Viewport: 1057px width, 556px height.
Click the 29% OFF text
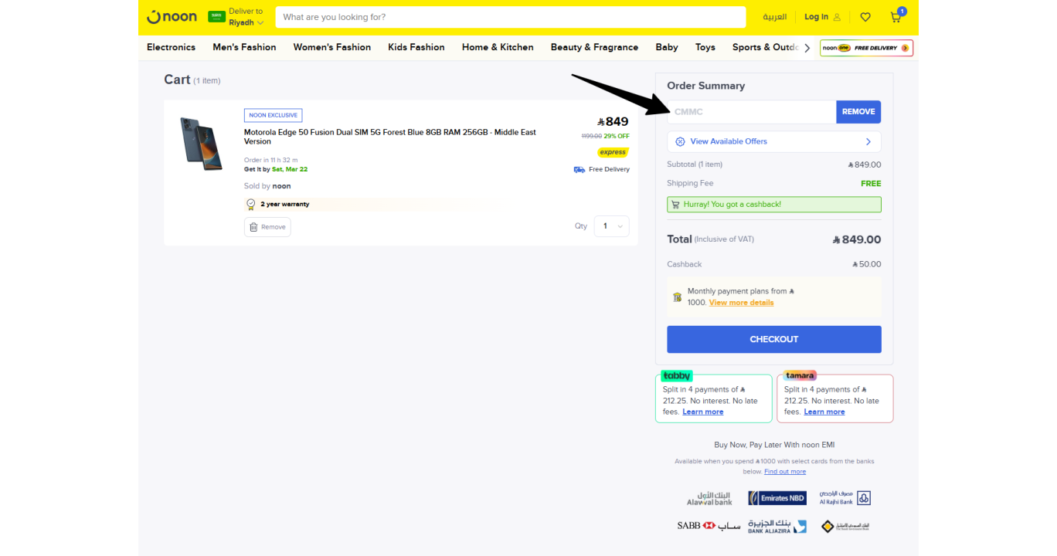click(617, 136)
